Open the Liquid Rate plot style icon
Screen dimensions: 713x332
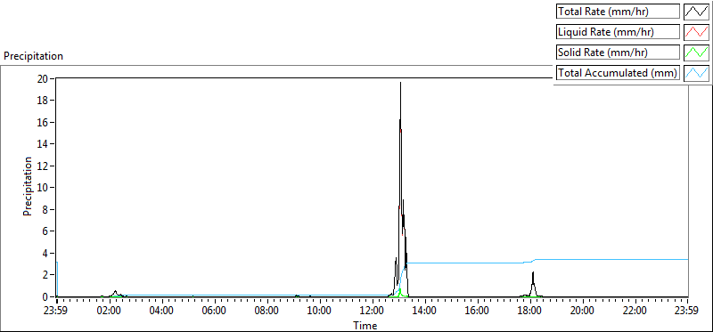point(696,31)
